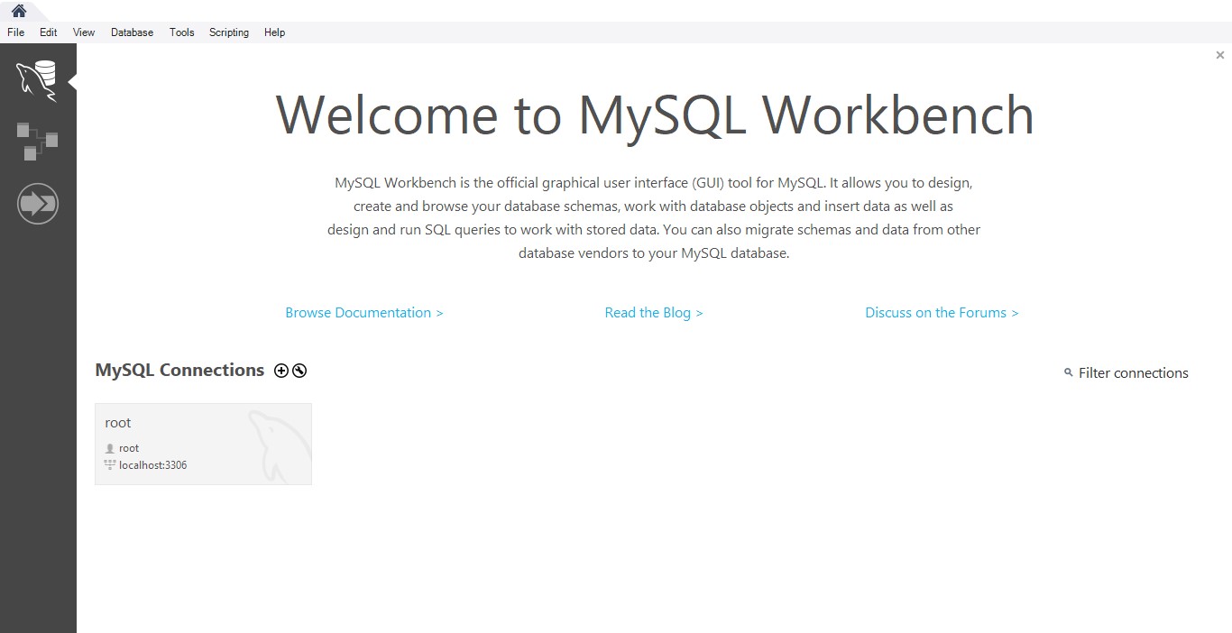This screenshot has height=633, width=1232.
Task: Open the Scripting menu
Action: point(229,32)
